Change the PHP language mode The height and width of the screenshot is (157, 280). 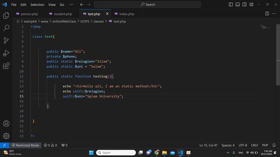click(x=265, y=145)
